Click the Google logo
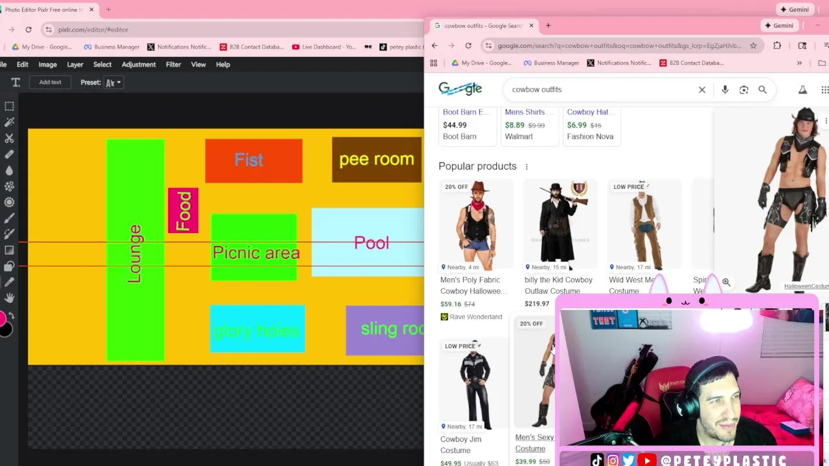This screenshot has width=829, height=466. [x=460, y=89]
